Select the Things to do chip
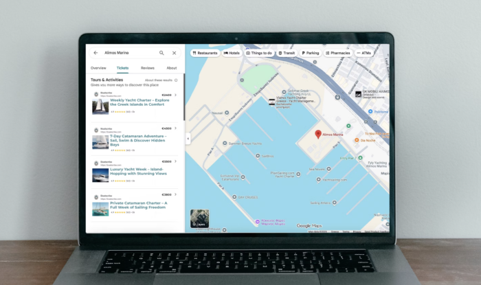481x285 pixels. point(259,53)
